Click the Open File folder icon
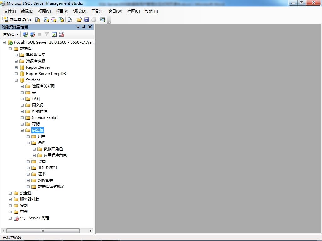322x241 pixels. tap(79, 19)
